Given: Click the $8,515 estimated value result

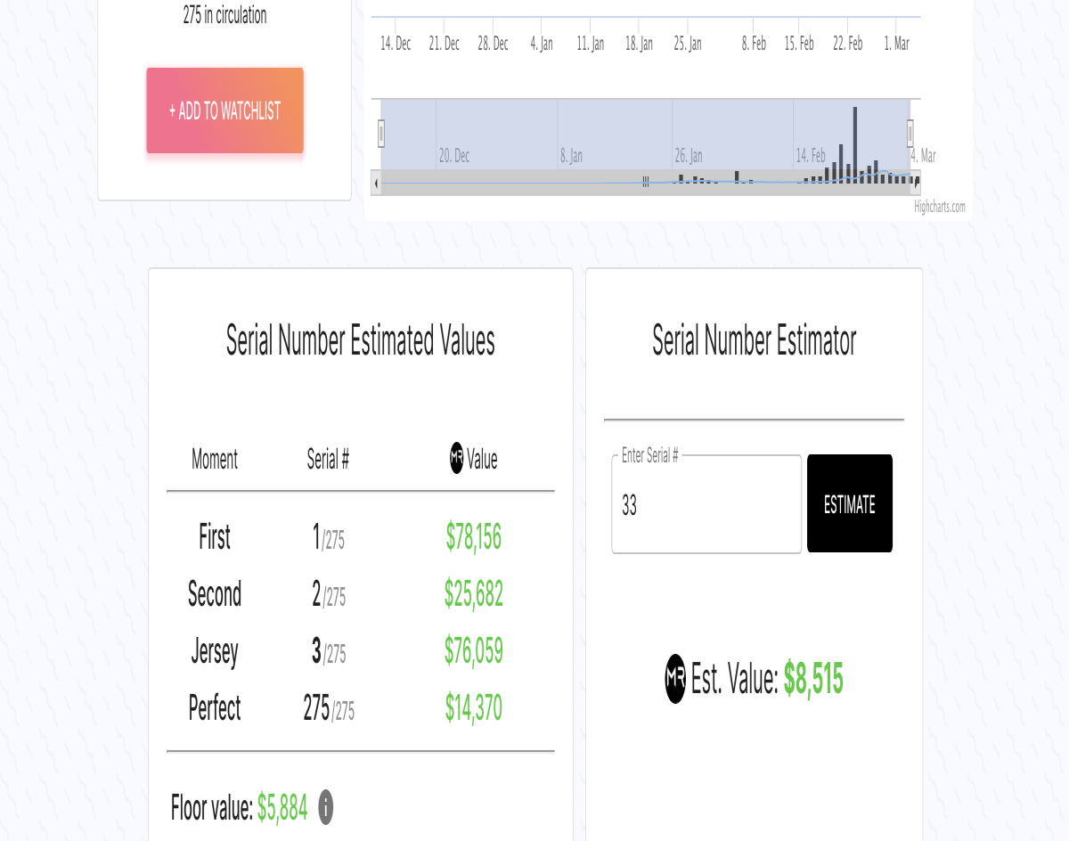Looking at the screenshot, I should (x=813, y=680).
